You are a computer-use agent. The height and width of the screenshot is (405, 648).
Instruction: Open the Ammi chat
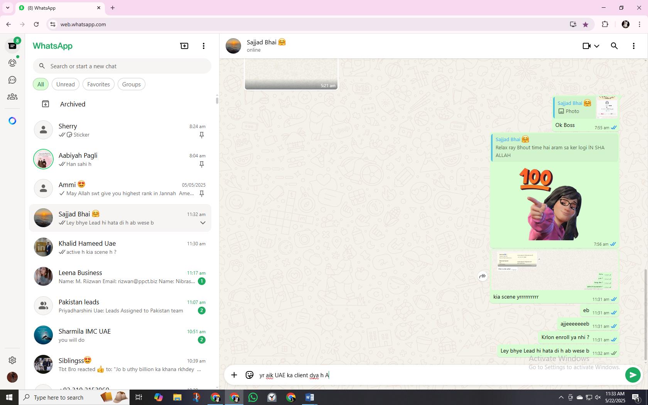pyautogui.click(x=120, y=189)
